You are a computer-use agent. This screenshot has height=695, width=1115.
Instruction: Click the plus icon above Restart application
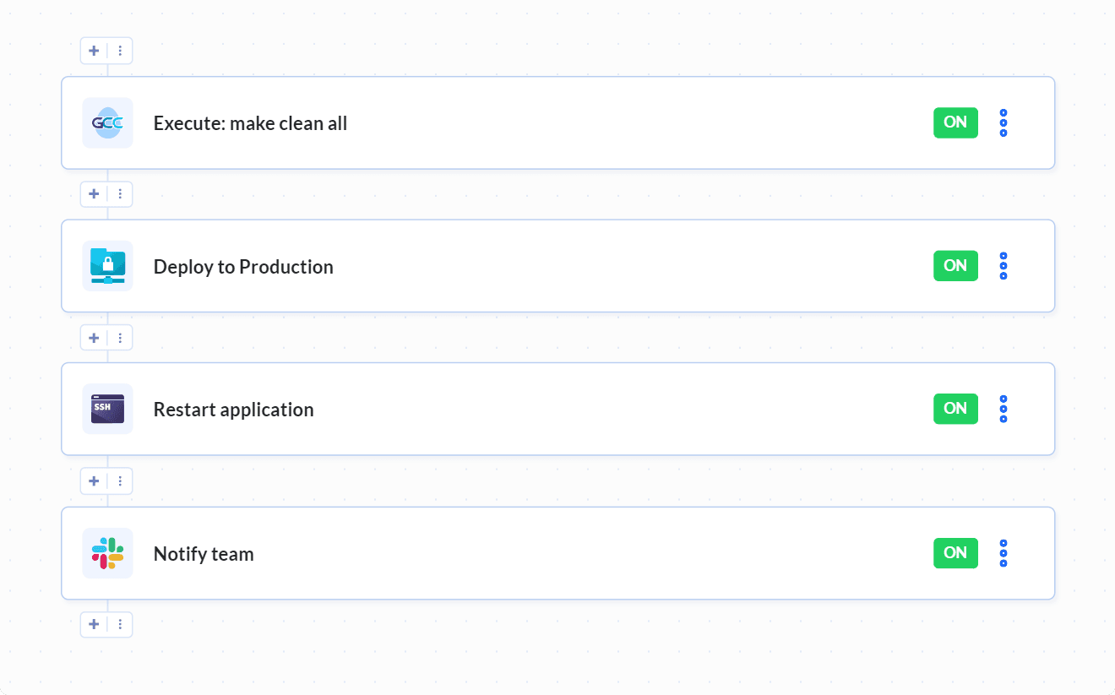[94, 337]
